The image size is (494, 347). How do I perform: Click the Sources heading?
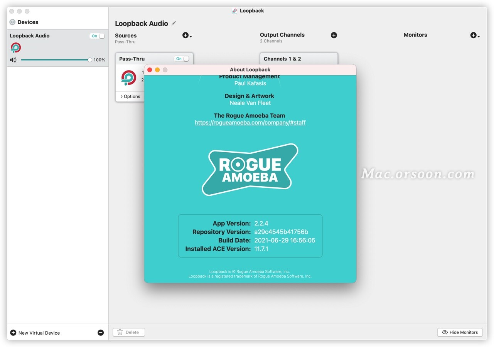[x=126, y=35]
